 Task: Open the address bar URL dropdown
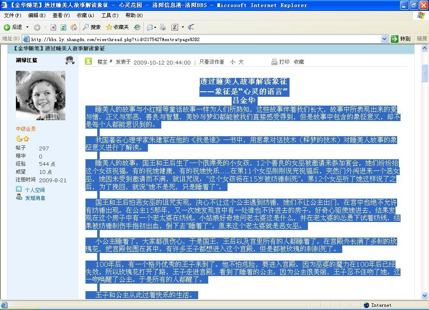coord(384,39)
